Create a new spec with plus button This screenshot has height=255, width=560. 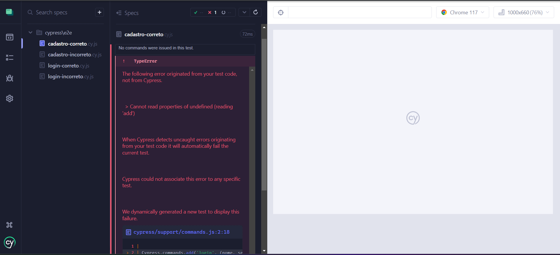click(100, 12)
